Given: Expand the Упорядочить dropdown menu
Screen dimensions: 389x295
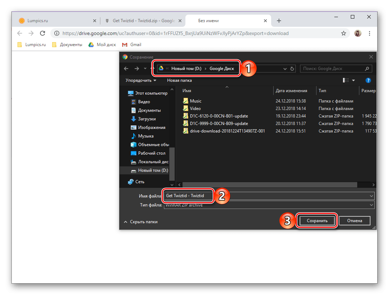Looking at the screenshot, I should (141, 80).
